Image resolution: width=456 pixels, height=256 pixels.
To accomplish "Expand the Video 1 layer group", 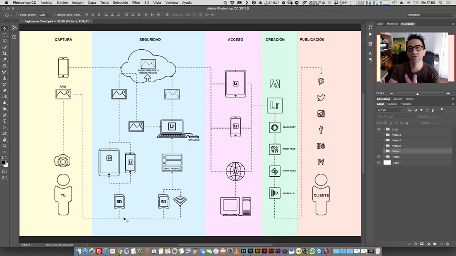I will click(x=384, y=151).
